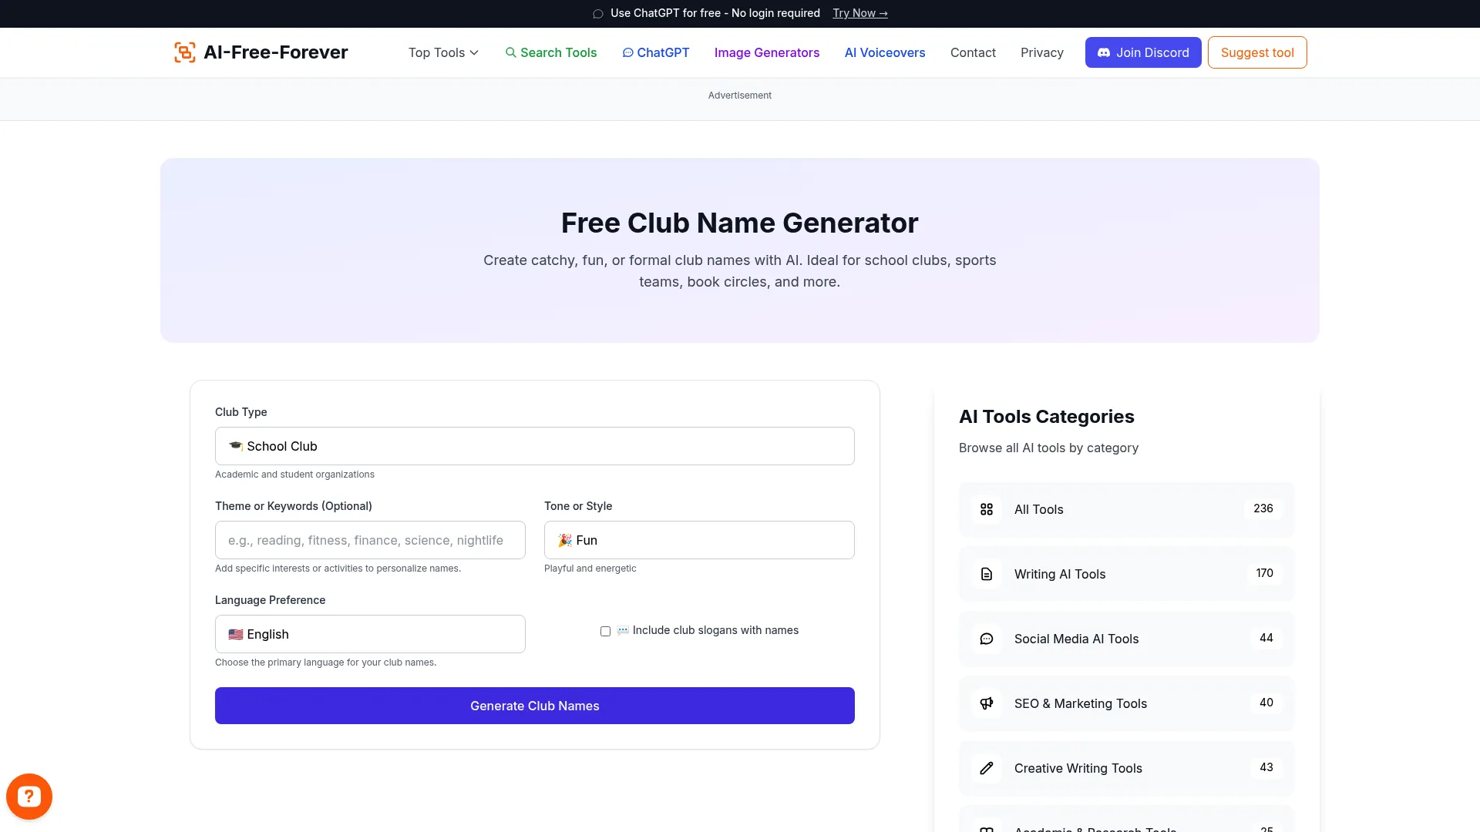The image size is (1480, 832).
Task: Open the Top Tools dropdown
Action: [442, 52]
